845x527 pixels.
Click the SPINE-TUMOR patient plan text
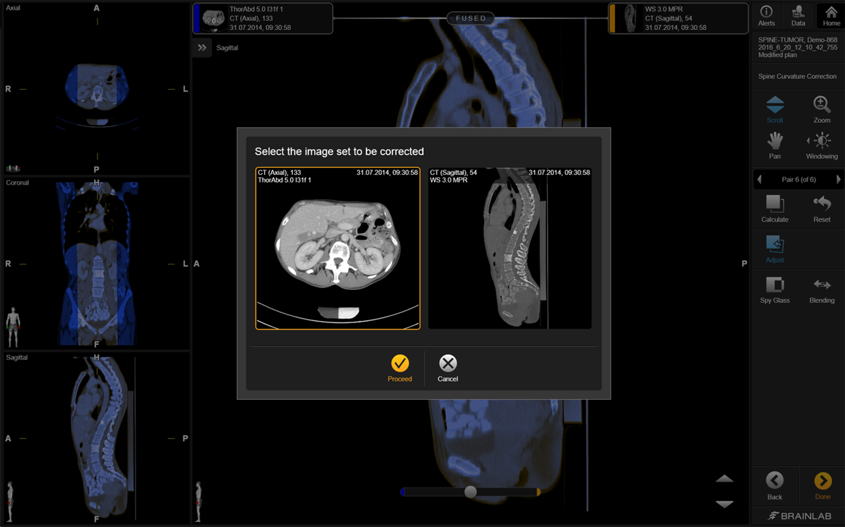pyautogui.click(x=798, y=47)
